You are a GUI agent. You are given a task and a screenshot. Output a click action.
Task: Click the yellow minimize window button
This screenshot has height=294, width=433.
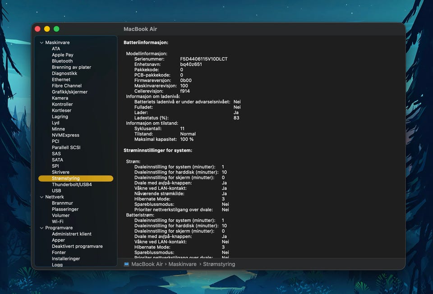pos(47,29)
